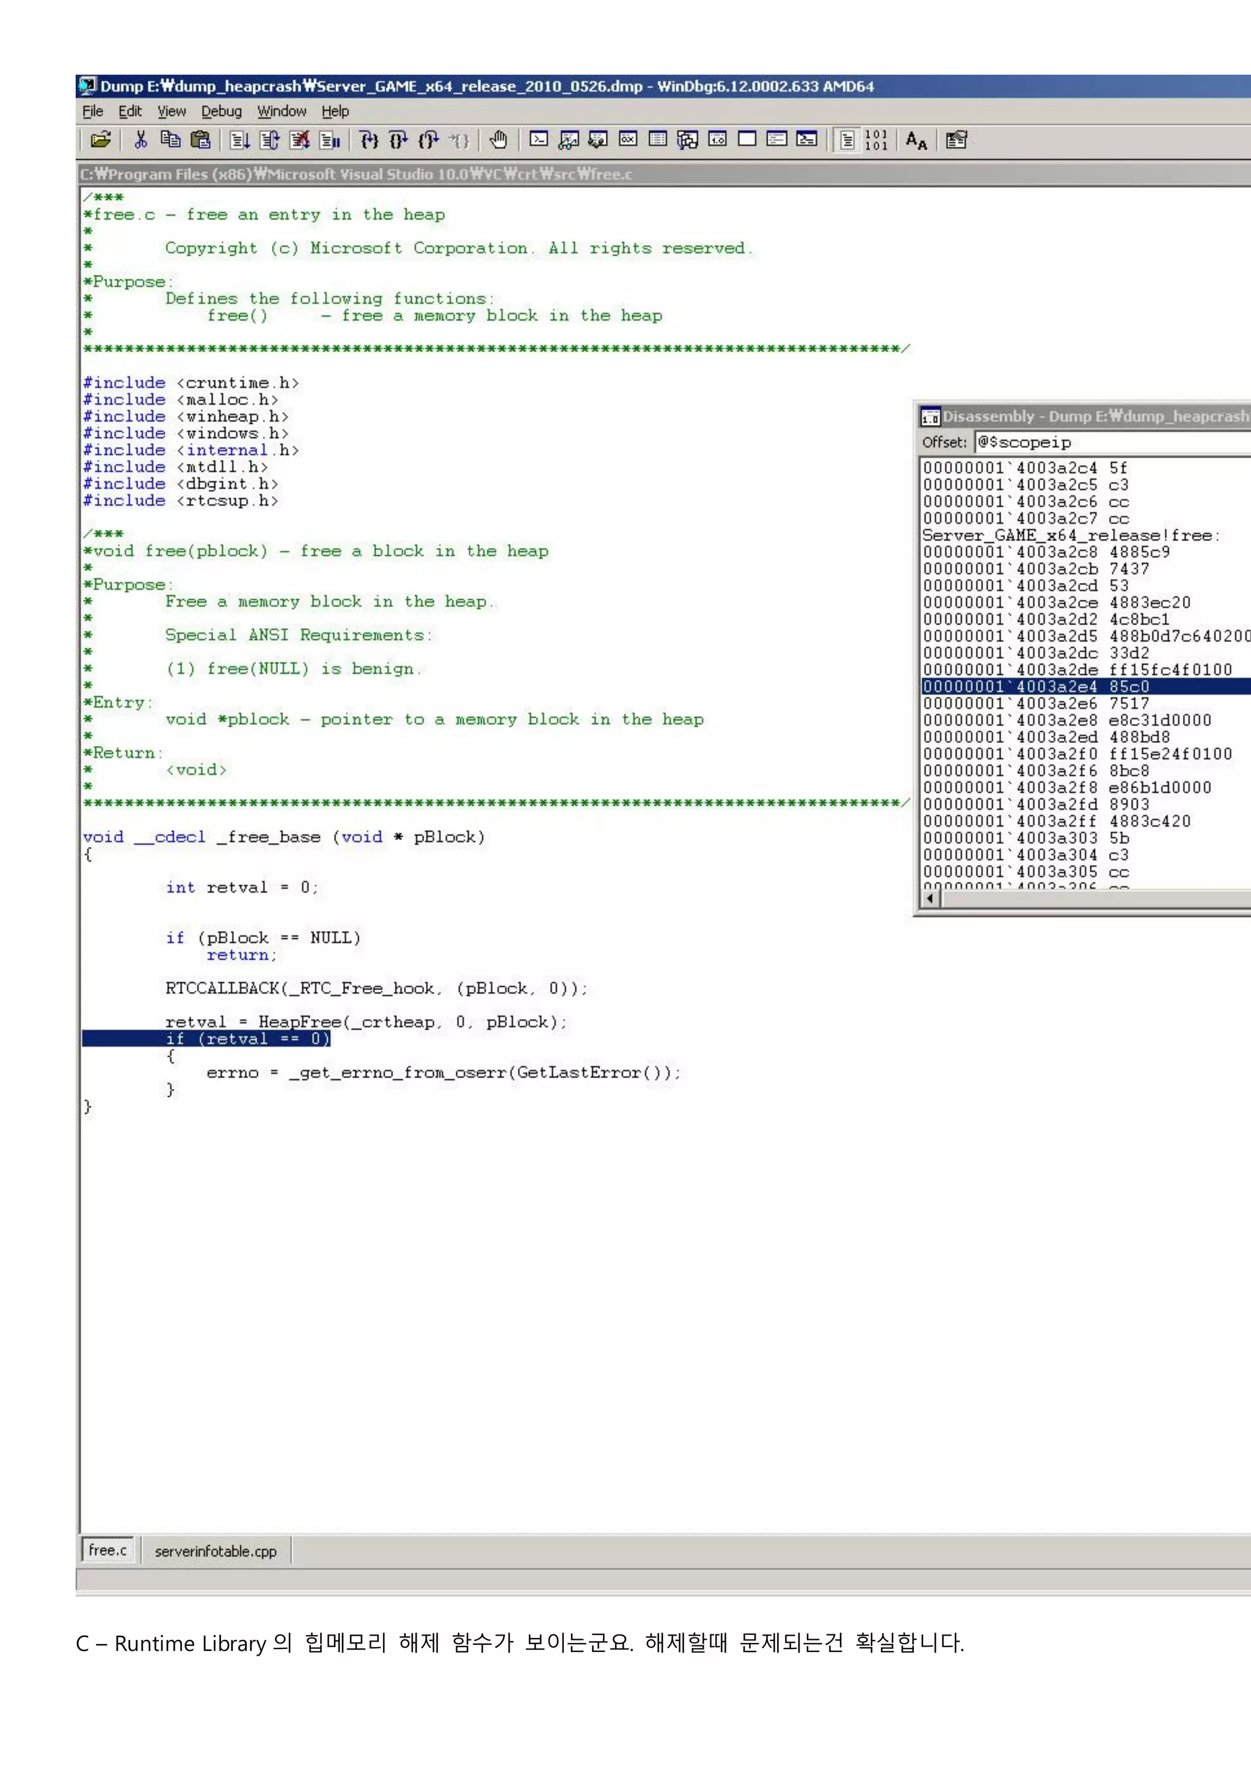
Task: Open the Edit menu
Action: [129, 111]
